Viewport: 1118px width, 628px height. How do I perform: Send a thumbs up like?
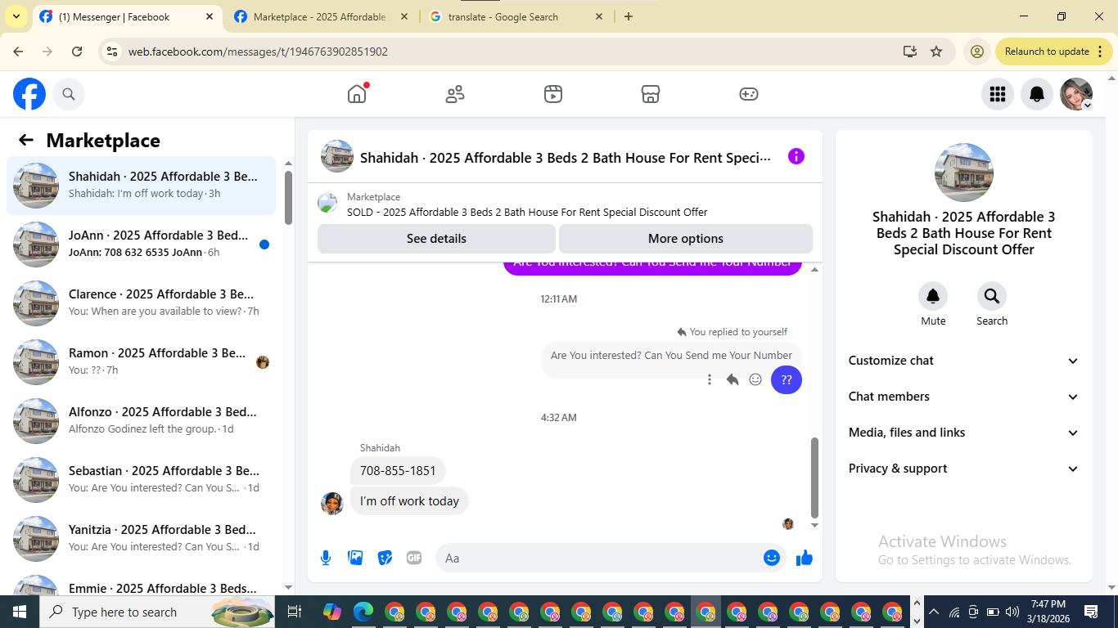[805, 558]
